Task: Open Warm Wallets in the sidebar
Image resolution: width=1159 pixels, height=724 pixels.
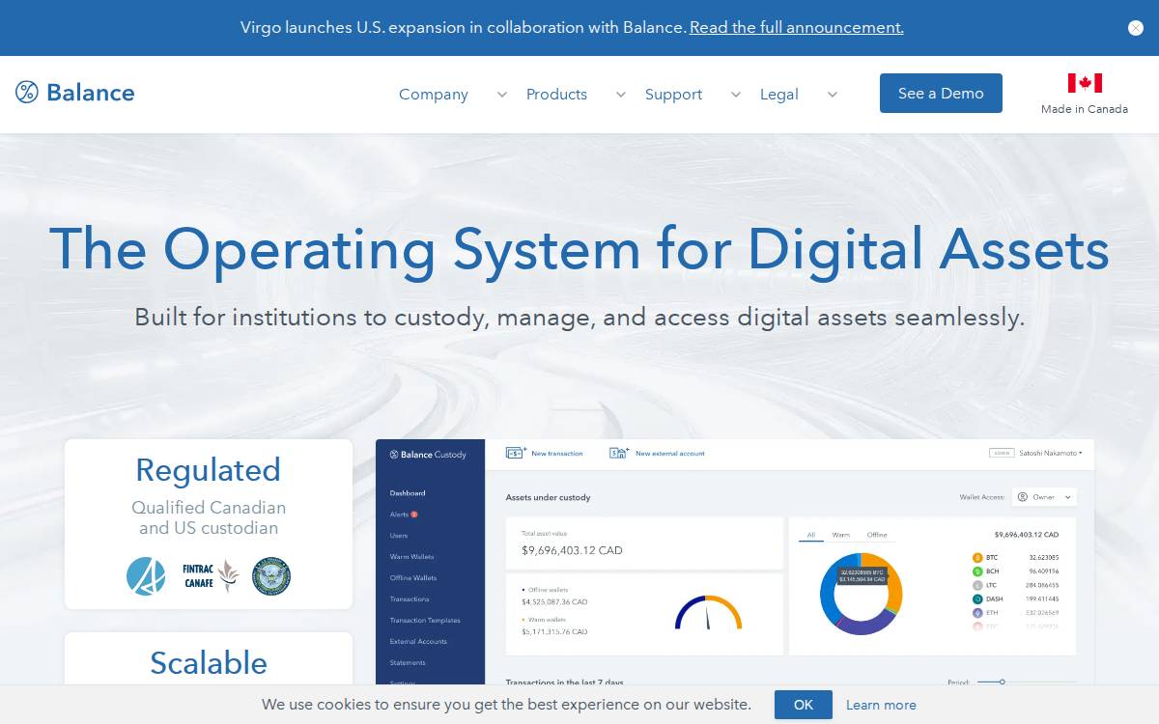Action: 412,557
